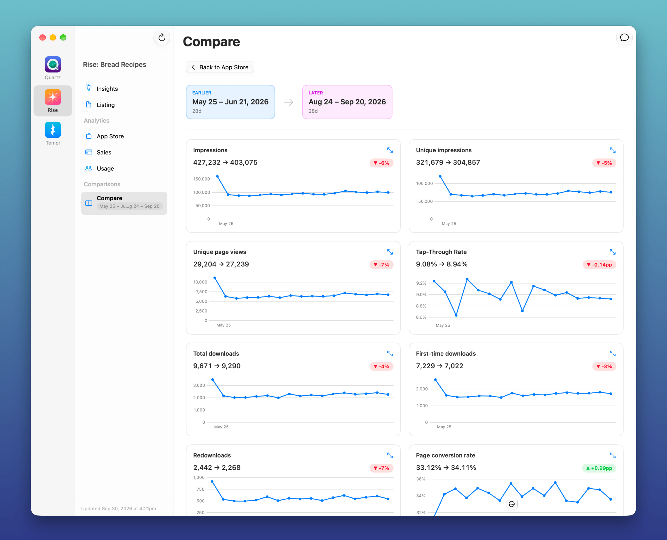Expand the Impressions chart
The height and width of the screenshot is (540, 667).
[390, 150]
